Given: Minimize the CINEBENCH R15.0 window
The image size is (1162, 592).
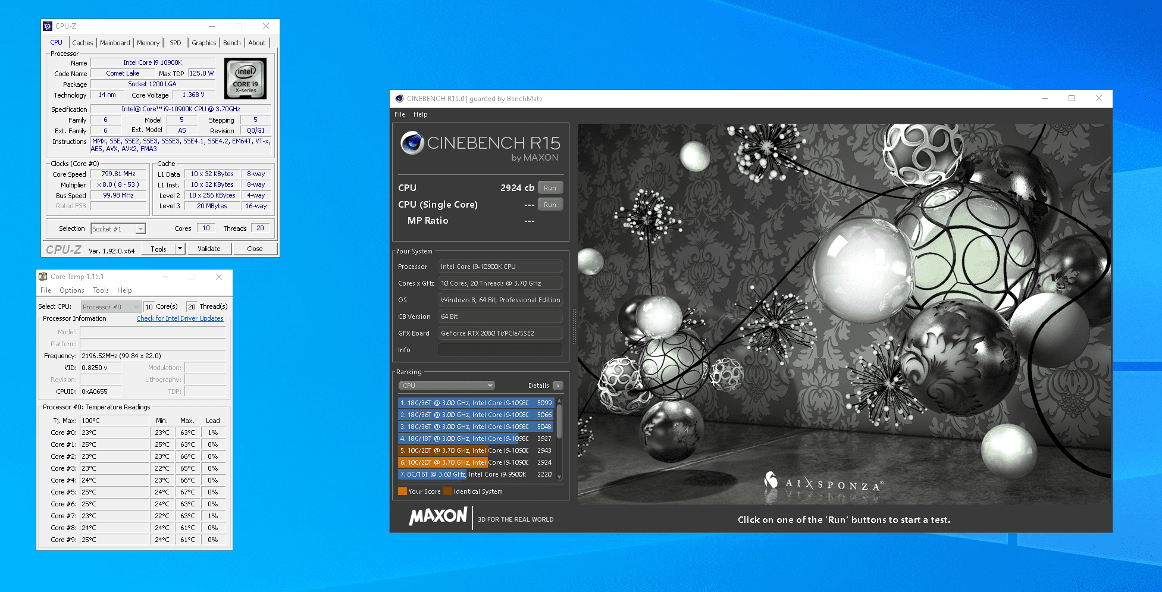Looking at the screenshot, I should tap(1045, 99).
